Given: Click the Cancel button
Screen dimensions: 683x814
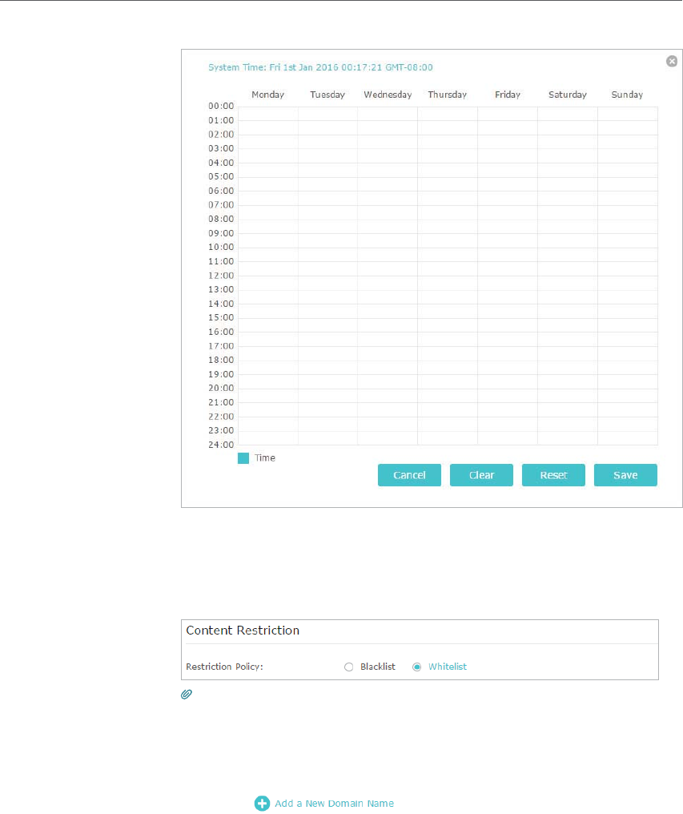Looking at the screenshot, I should [x=409, y=475].
